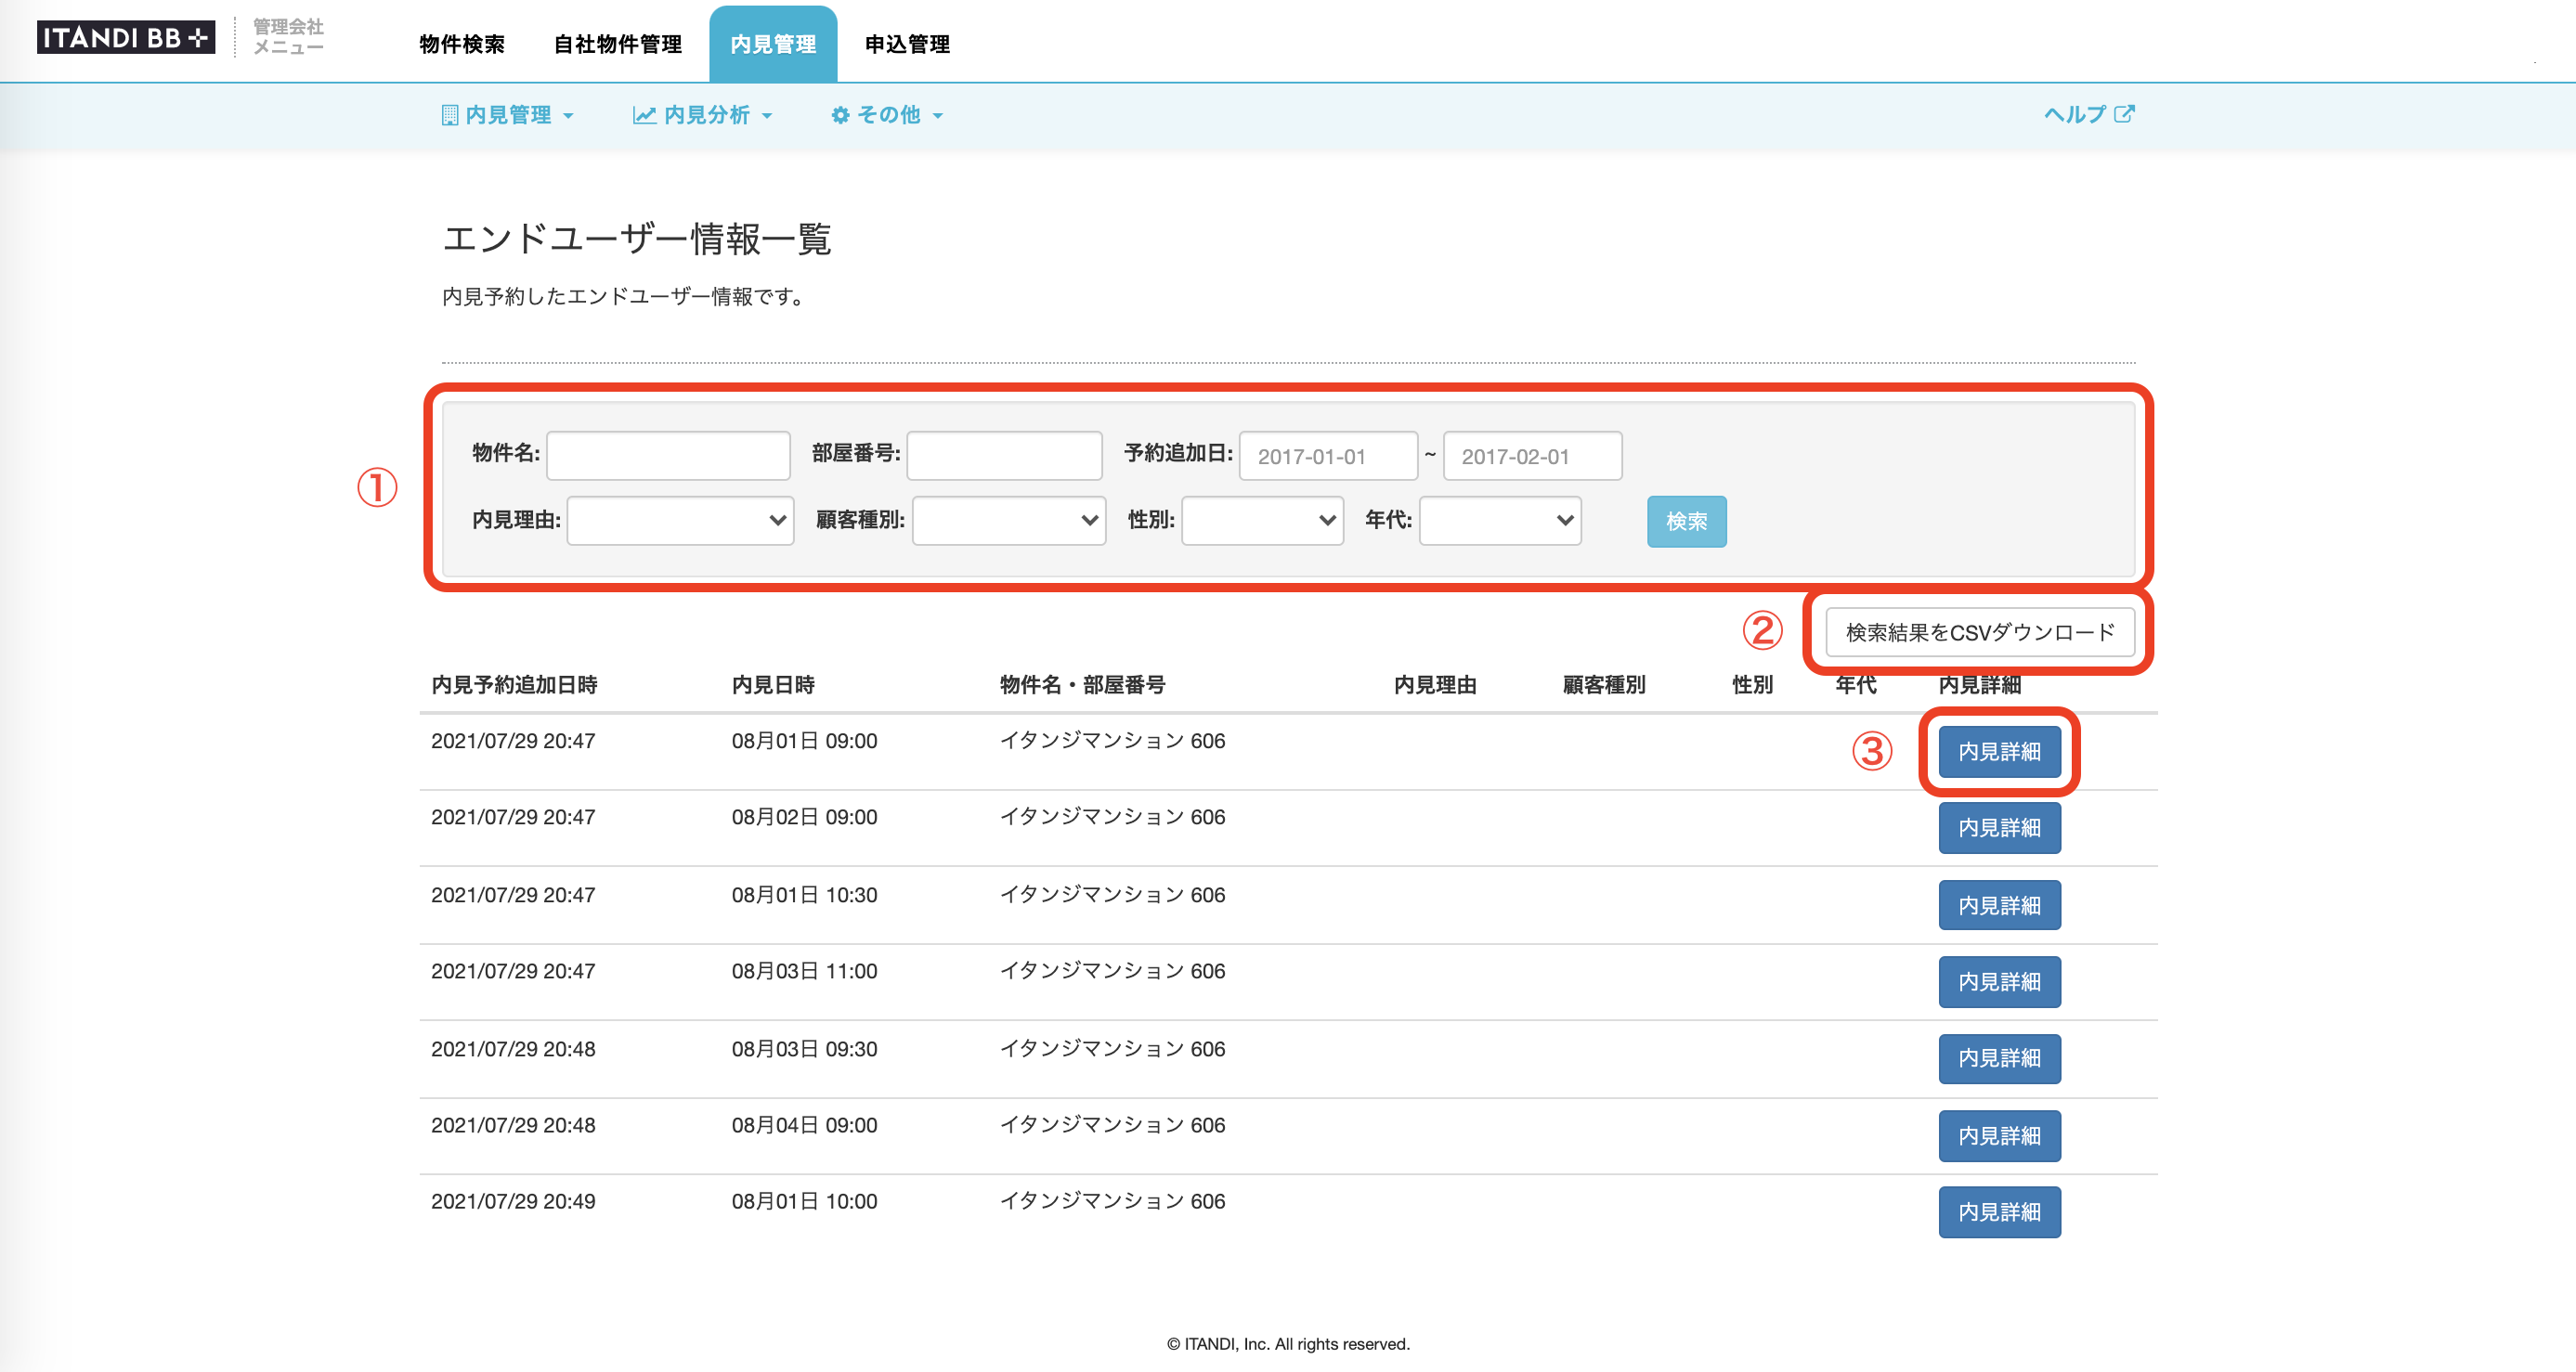Click the 予約追加日 end date field
2576x1372 pixels.
pyautogui.click(x=1532, y=456)
